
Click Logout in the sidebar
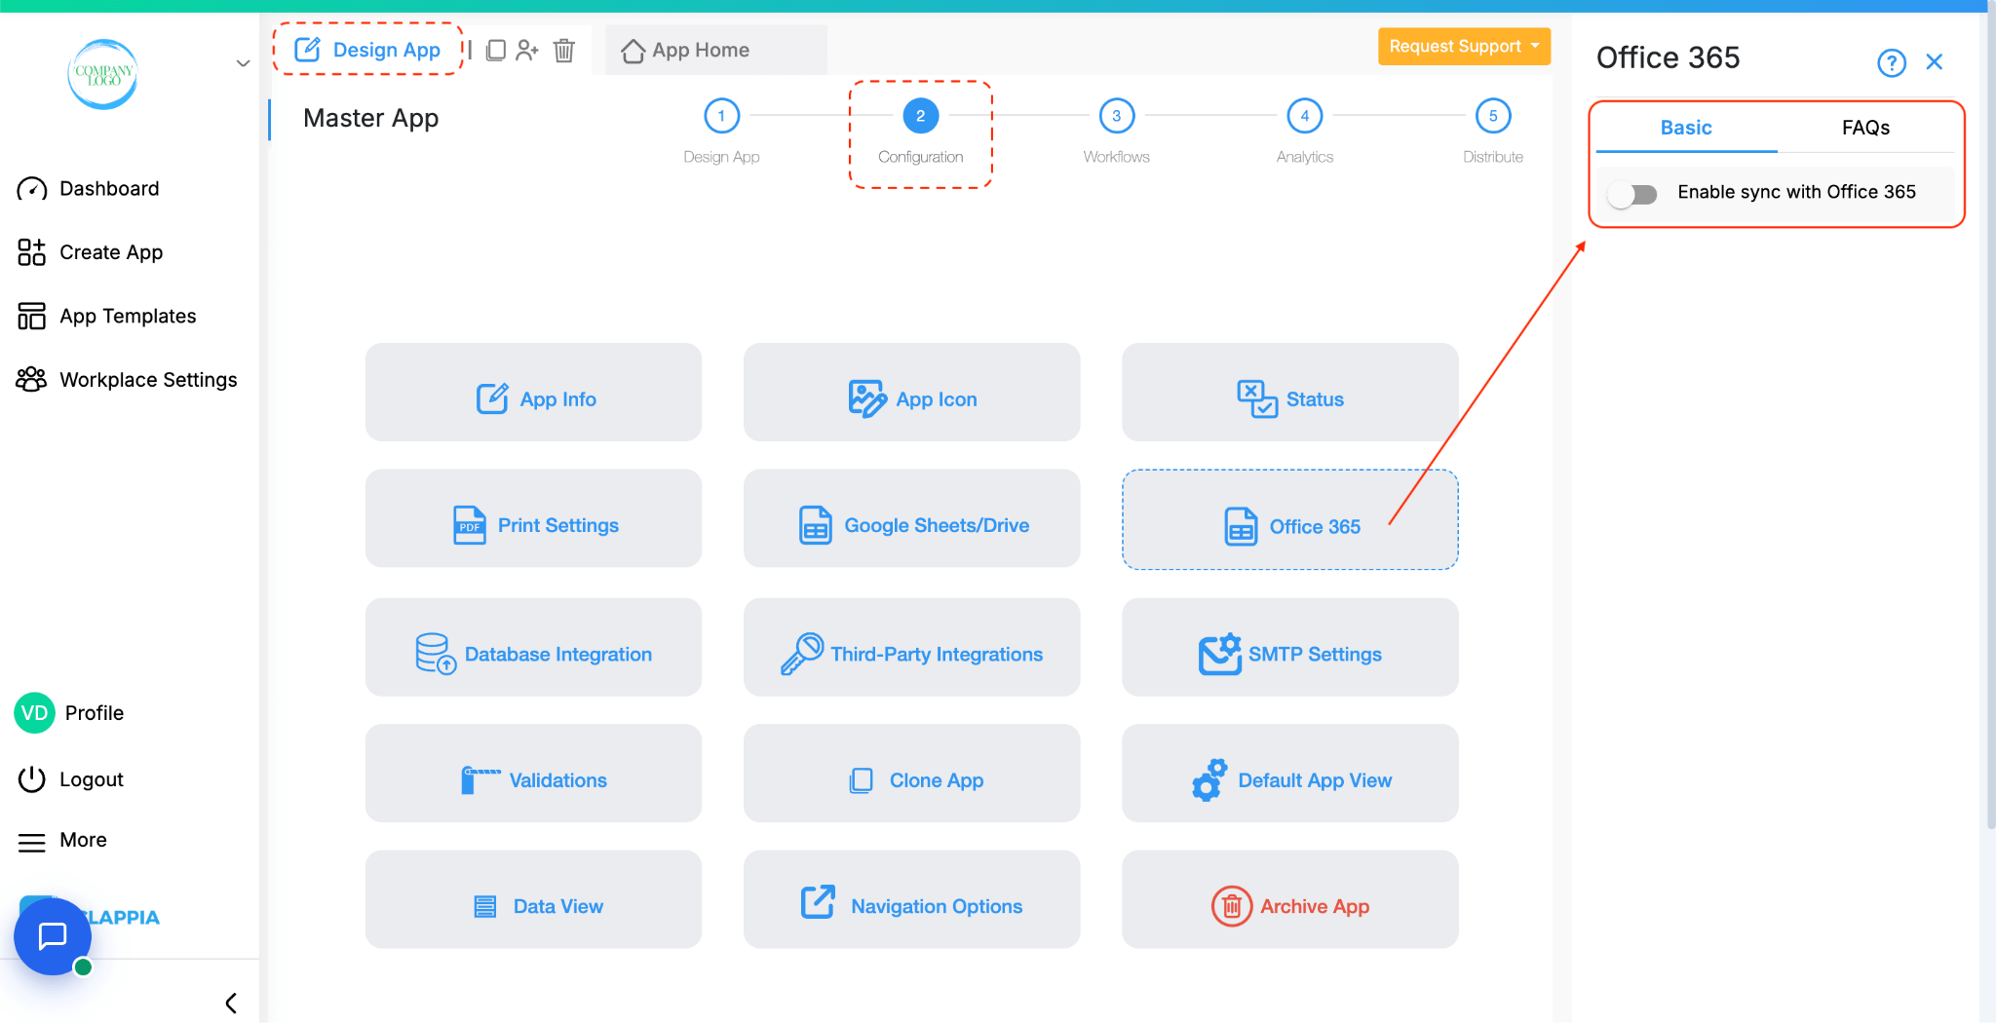[70, 779]
